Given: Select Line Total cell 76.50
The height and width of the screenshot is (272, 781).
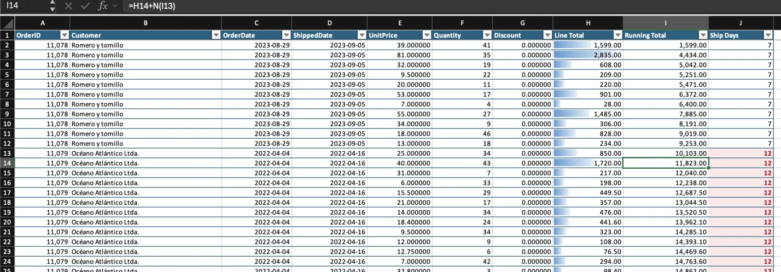Looking at the screenshot, I should [x=588, y=252].
